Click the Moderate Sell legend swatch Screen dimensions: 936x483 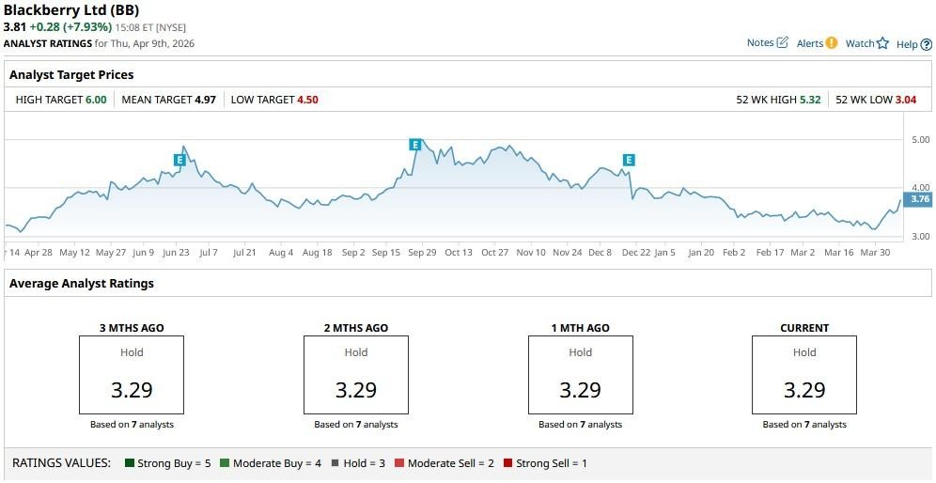point(399,463)
